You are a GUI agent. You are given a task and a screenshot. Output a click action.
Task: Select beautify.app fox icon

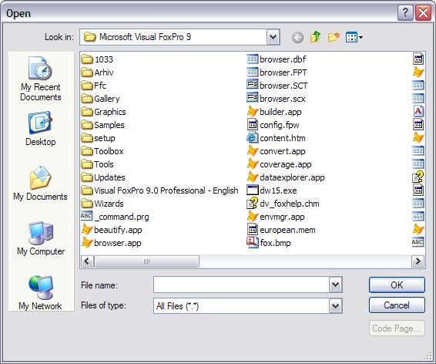87,230
